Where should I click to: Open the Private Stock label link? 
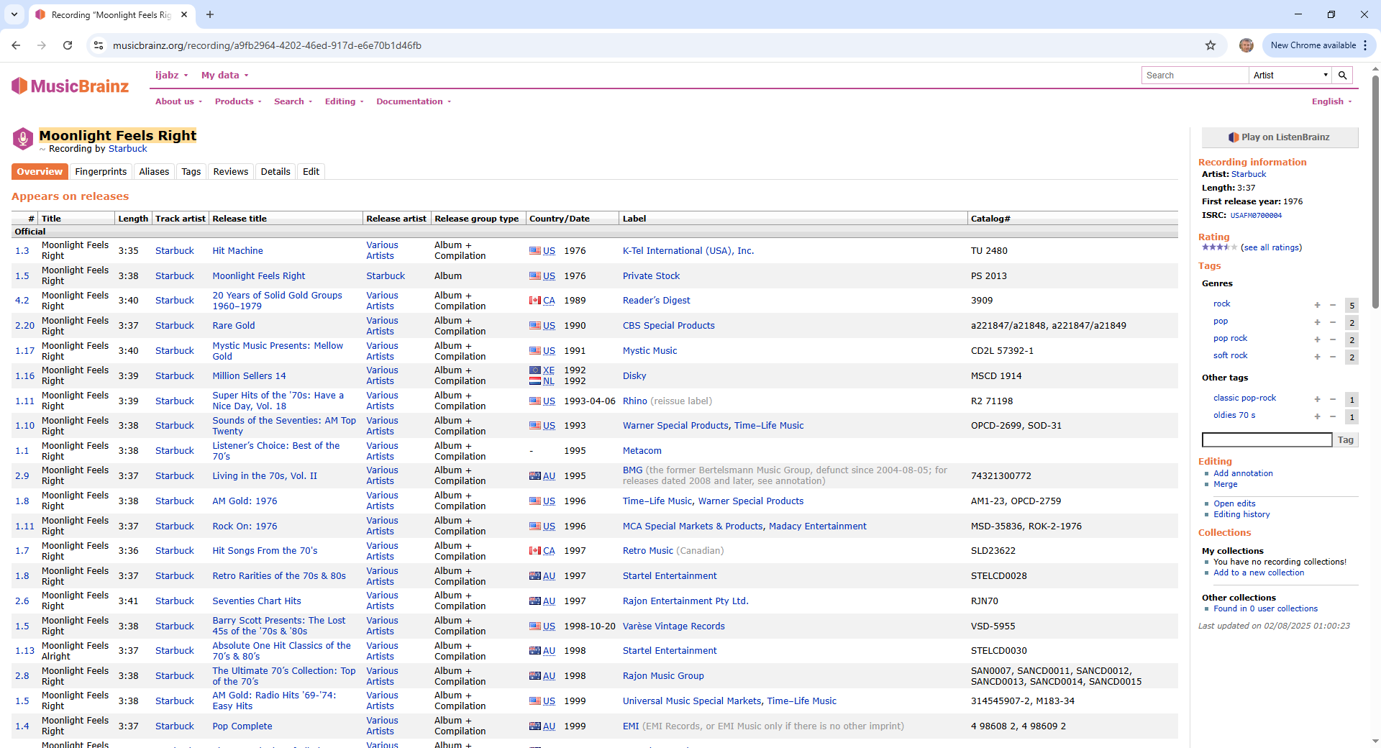pos(651,276)
